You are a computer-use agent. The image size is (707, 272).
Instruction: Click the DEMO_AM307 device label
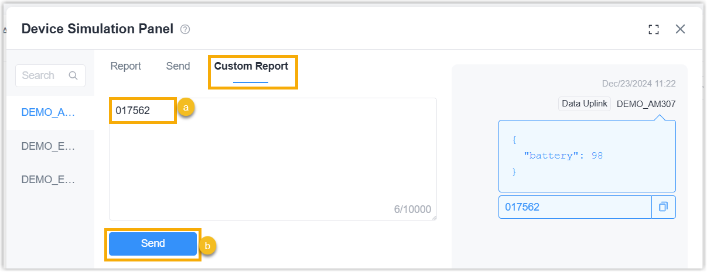(645, 104)
